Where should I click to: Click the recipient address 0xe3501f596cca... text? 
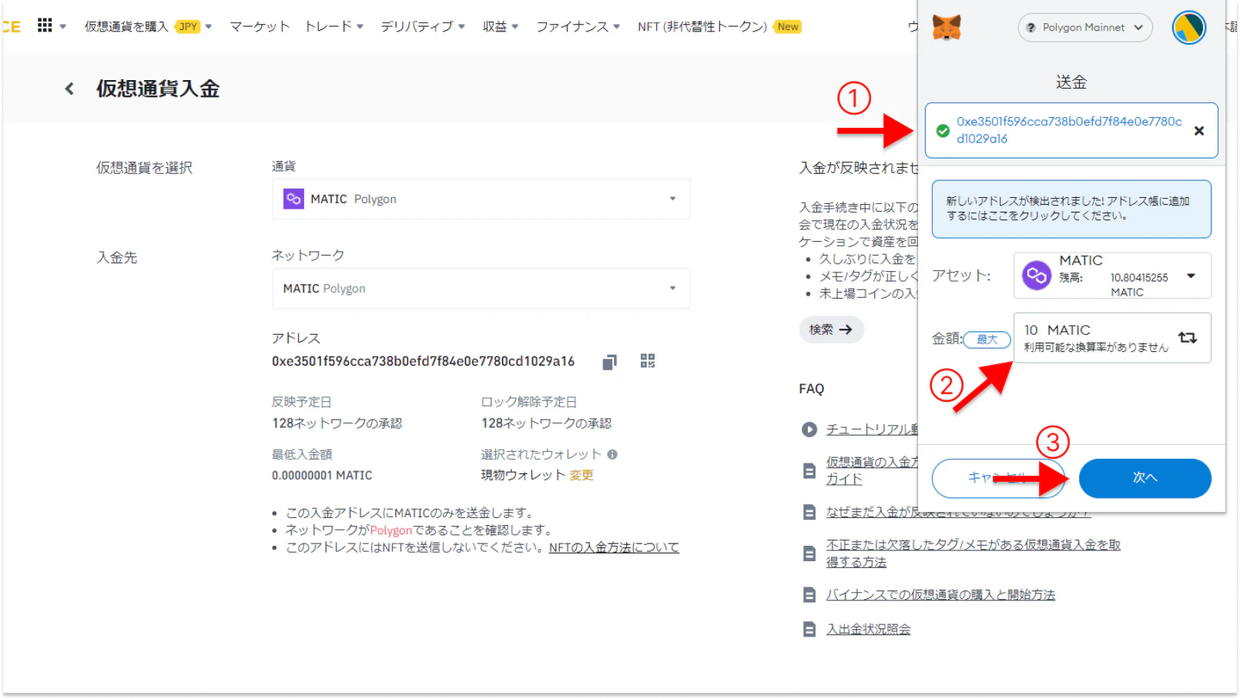click(1069, 130)
